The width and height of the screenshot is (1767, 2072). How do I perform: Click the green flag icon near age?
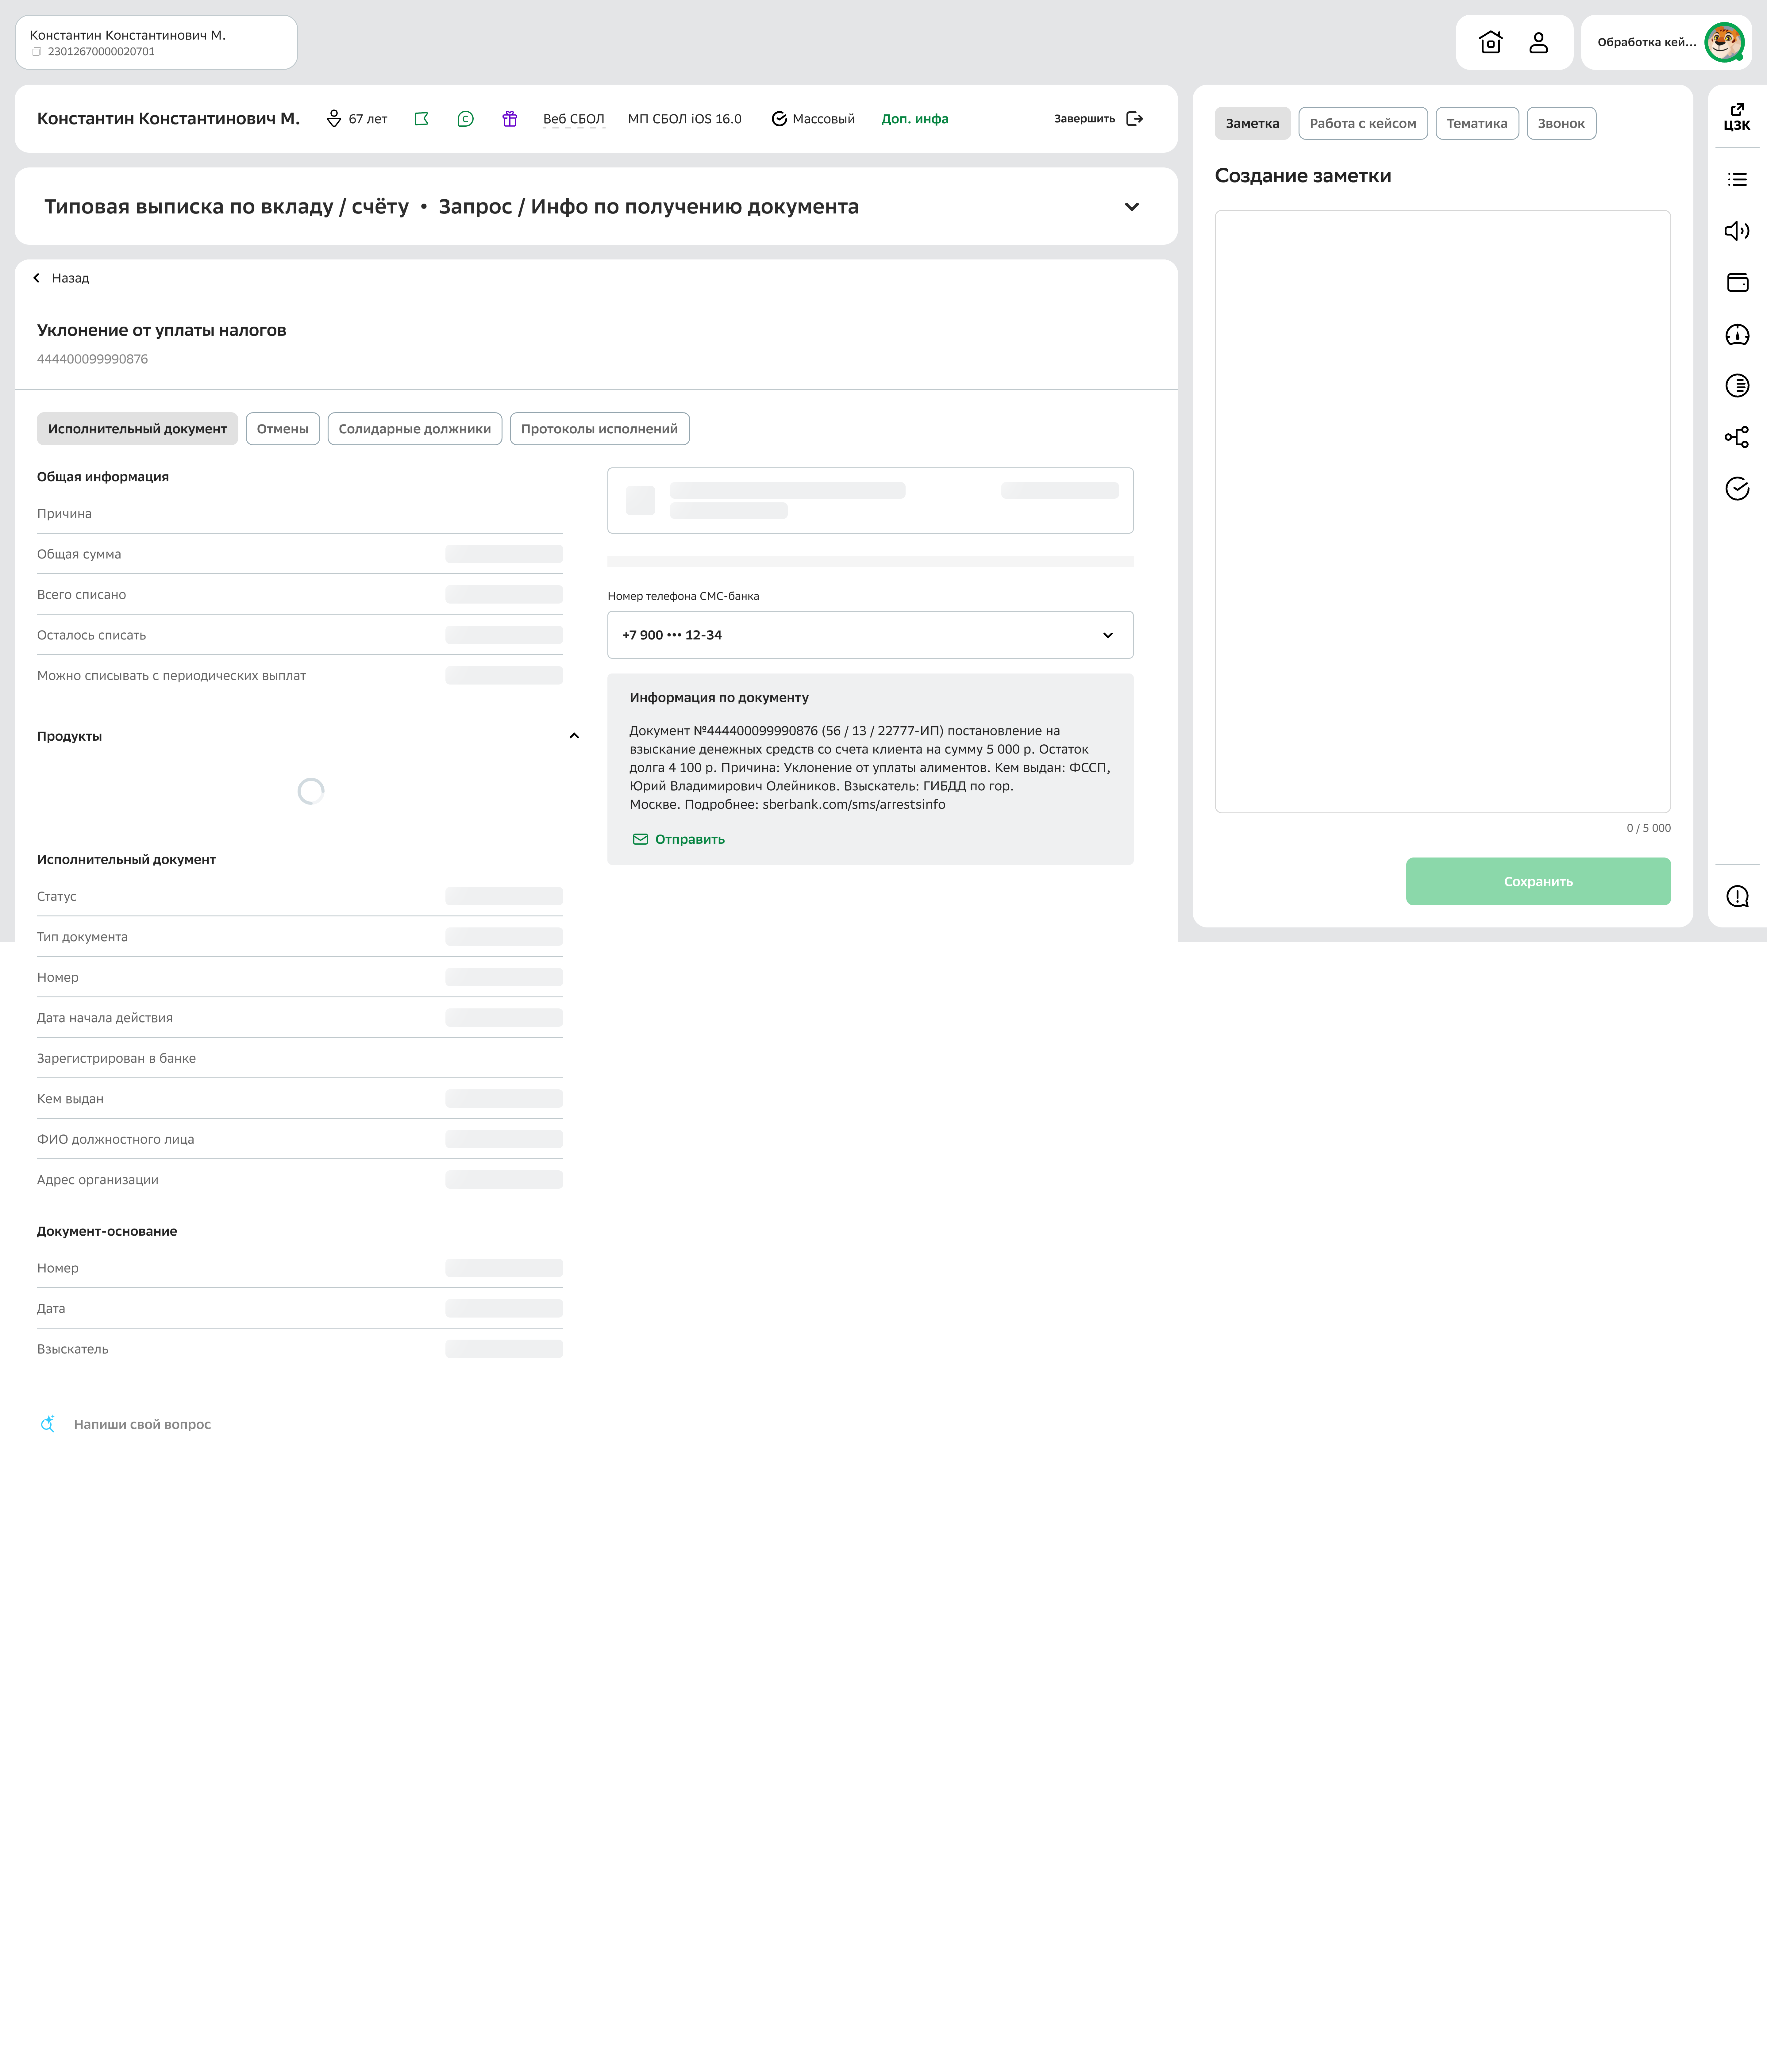(x=421, y=119)
